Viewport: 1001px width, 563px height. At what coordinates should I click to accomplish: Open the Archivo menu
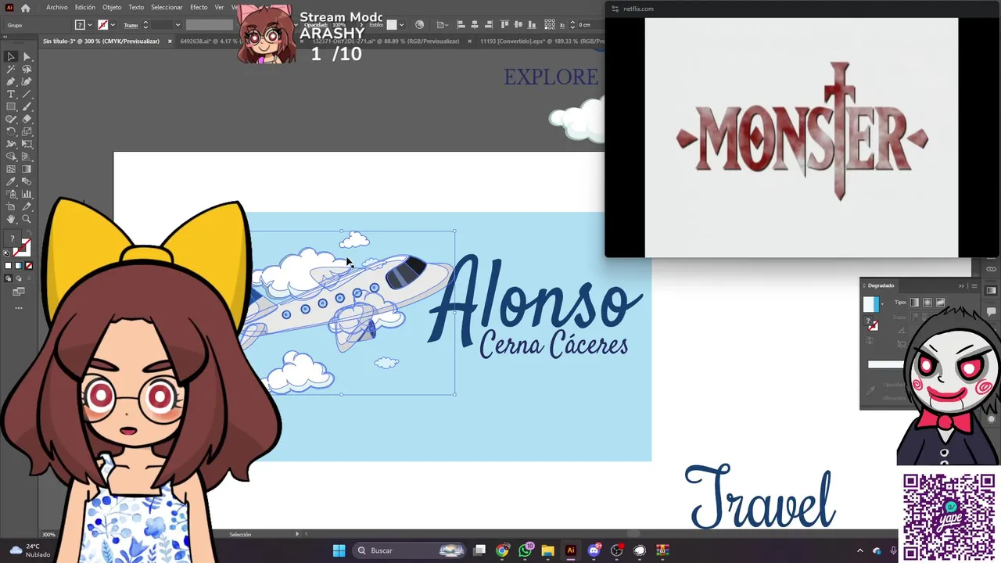click(57, 7)
